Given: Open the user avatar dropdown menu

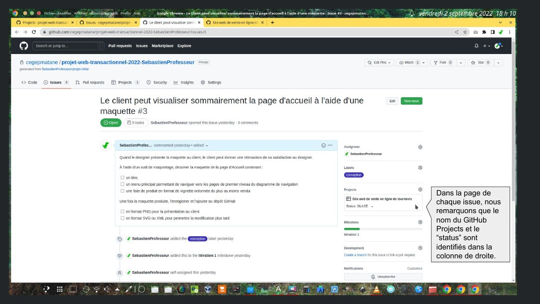Looking at the screenshot, I should click(499, 46).
